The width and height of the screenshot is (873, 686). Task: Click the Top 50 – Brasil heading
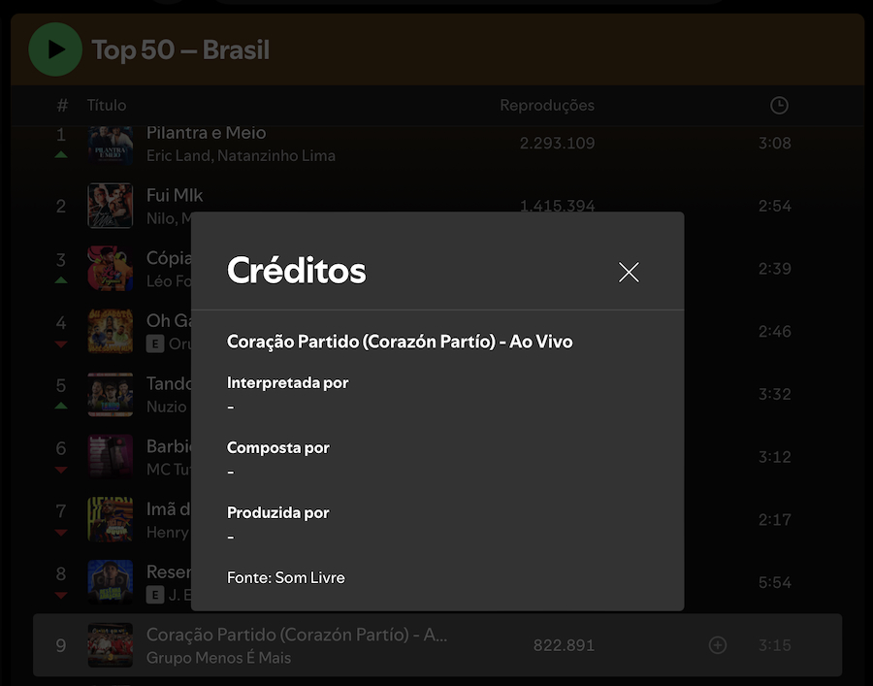coord(180,49)
